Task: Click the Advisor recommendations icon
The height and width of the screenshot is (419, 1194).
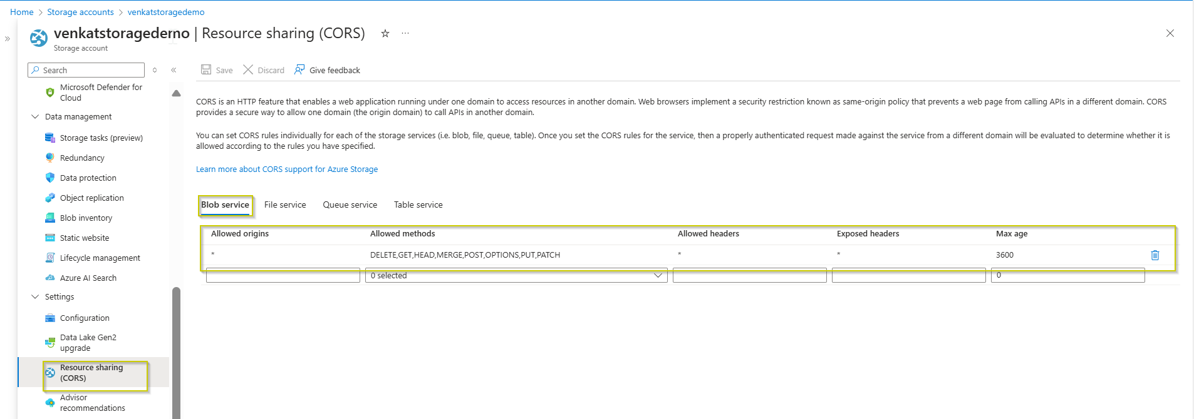Action: tap(50, 403)
